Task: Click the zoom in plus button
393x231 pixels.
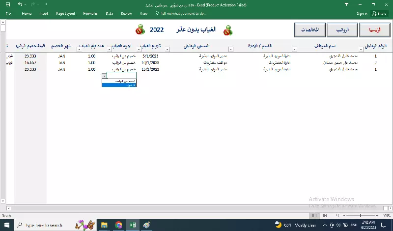Action: click(377, 215)
